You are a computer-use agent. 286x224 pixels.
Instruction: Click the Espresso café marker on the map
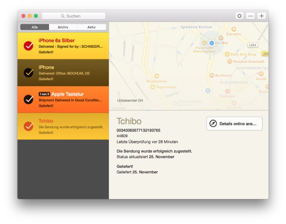(233, 29)
